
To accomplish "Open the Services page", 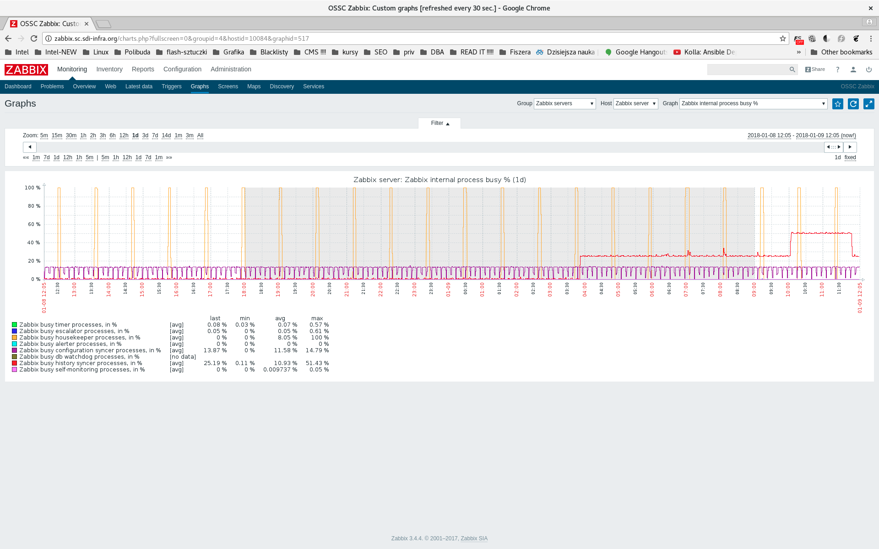I will [314, 86].
